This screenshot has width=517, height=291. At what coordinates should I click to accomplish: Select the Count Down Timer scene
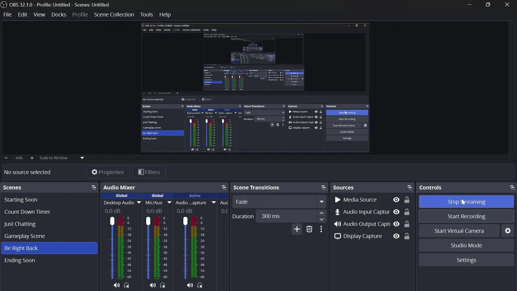pos(49,212)
